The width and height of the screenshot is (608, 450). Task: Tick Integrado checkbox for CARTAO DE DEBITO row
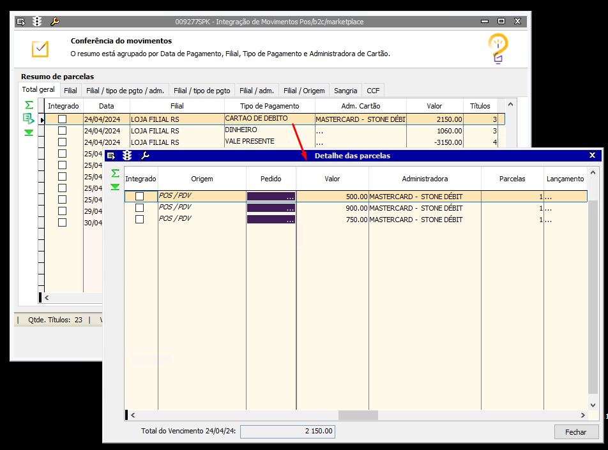point(62,119)
